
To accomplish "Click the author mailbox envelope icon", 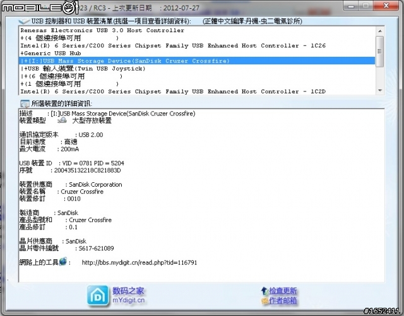I will click(265, 301).
